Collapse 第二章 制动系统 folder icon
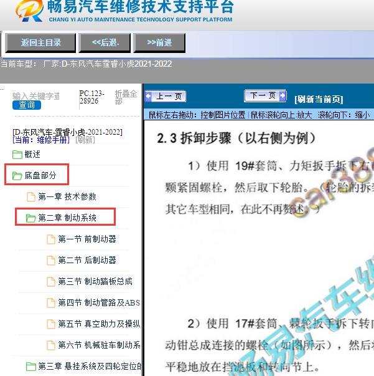Image resolution: width=374 pixels, height=376 pixels. coord(31,218)
